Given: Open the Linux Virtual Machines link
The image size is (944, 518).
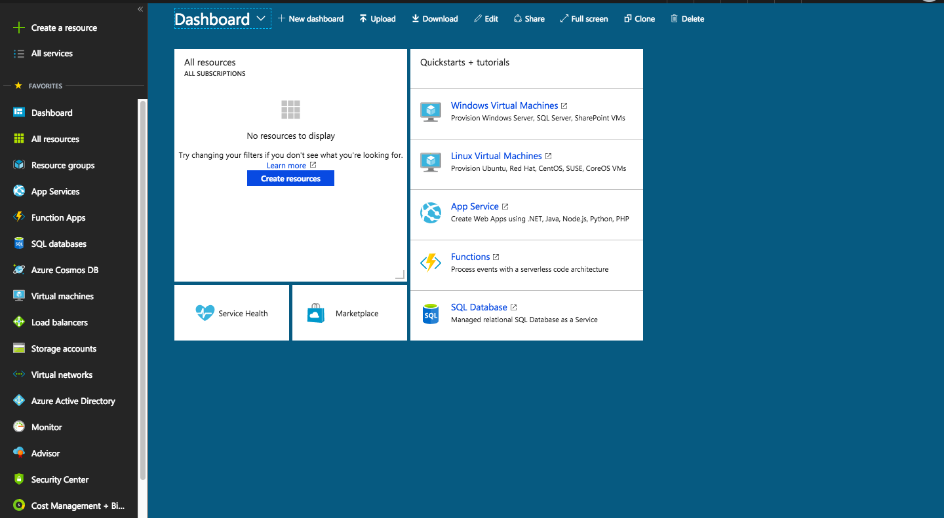Looking at the screenshot, I should pyautogui.click(x=496, y=156).
